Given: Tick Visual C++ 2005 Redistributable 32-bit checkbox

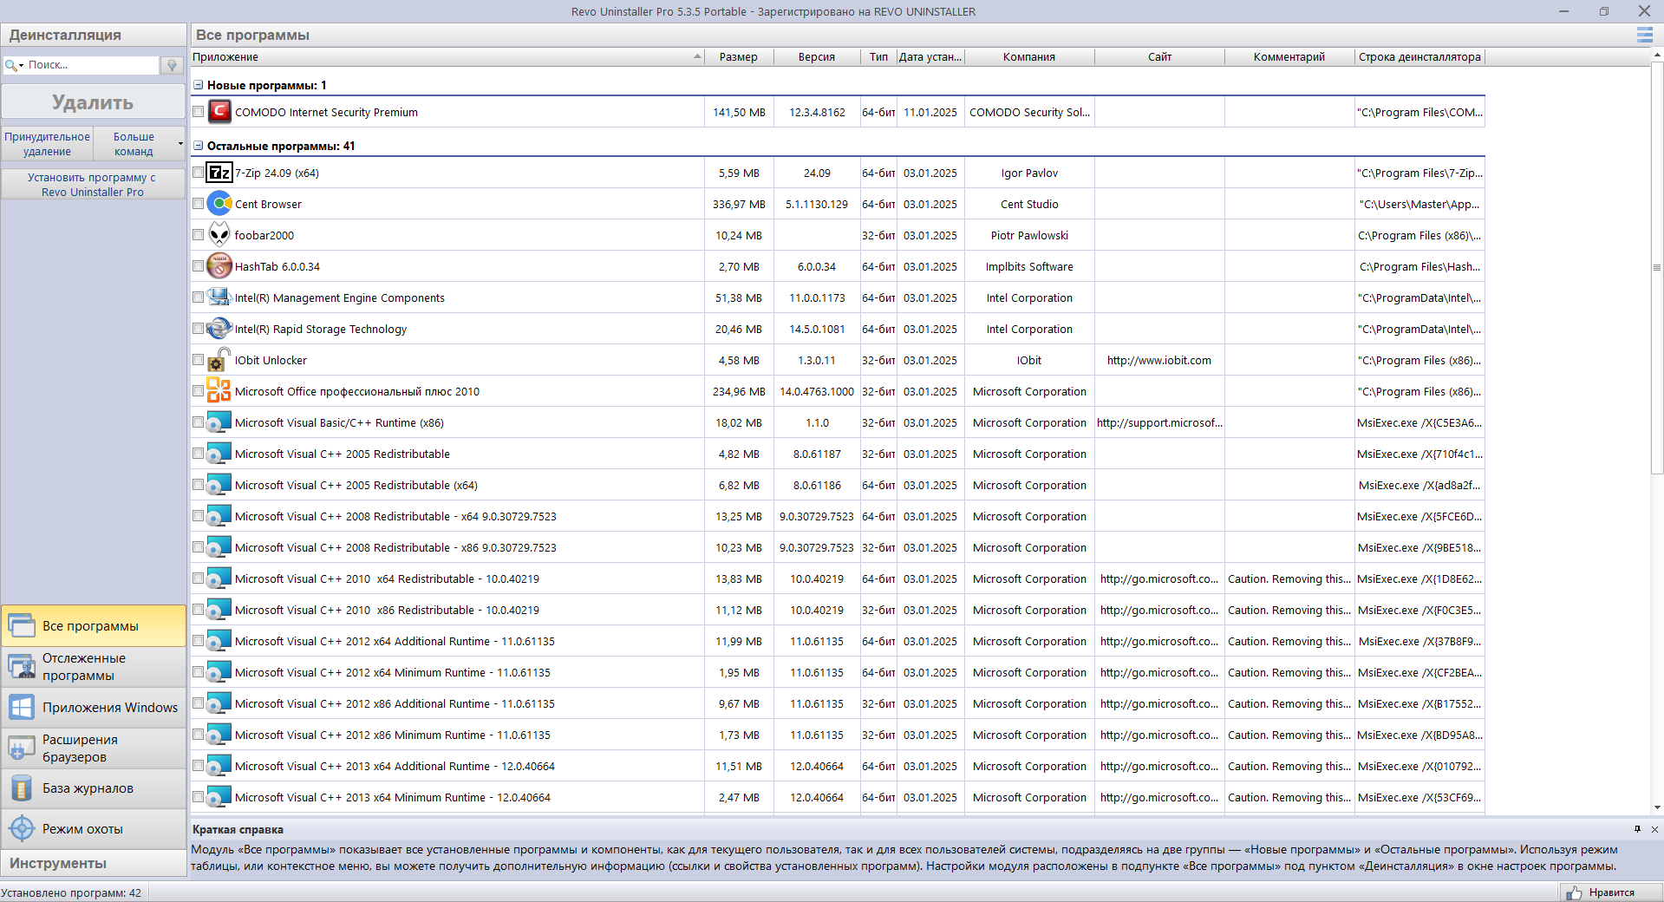Looking at the screenshot, I should point(198,454).
